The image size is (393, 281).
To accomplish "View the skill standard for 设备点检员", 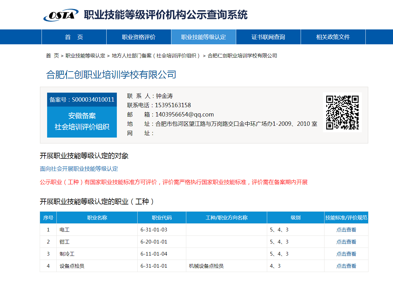I will click(346, 266).
